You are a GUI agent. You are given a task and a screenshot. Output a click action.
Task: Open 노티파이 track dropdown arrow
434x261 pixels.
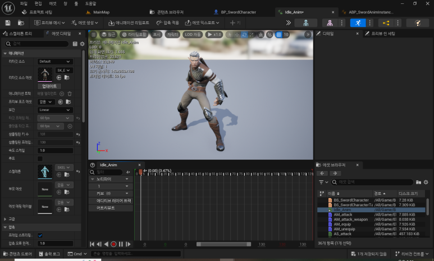127,179
